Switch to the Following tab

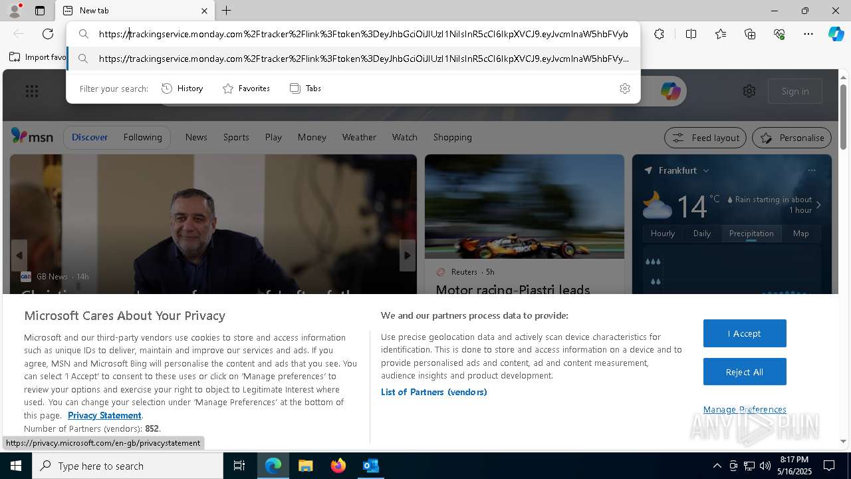click(x=142, y=137)
